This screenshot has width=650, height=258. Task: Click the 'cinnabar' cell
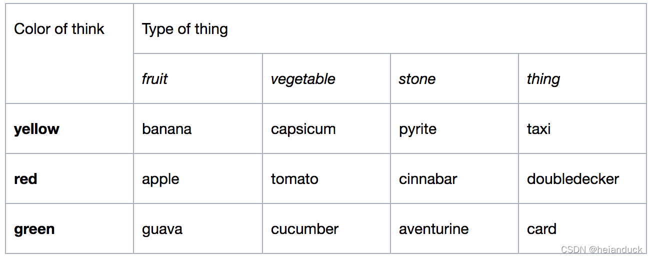(454, 178)
